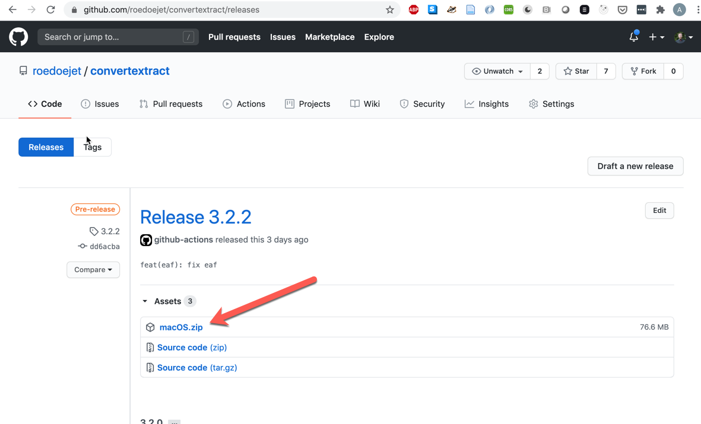Screen dimensions: 701x424
Task: Download Source code (tar.gz)
Action: click(x=197, y=368)
